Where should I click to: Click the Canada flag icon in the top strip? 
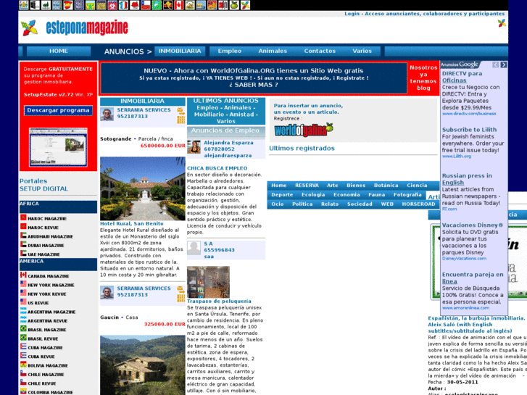pyautogui.click(x=179, y=5)
